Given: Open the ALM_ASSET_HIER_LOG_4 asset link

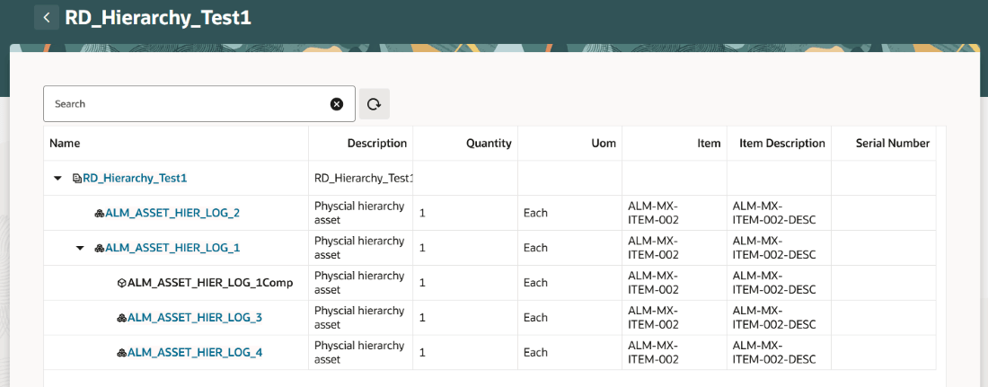Looking at the screenshot, I should point(195,353).
